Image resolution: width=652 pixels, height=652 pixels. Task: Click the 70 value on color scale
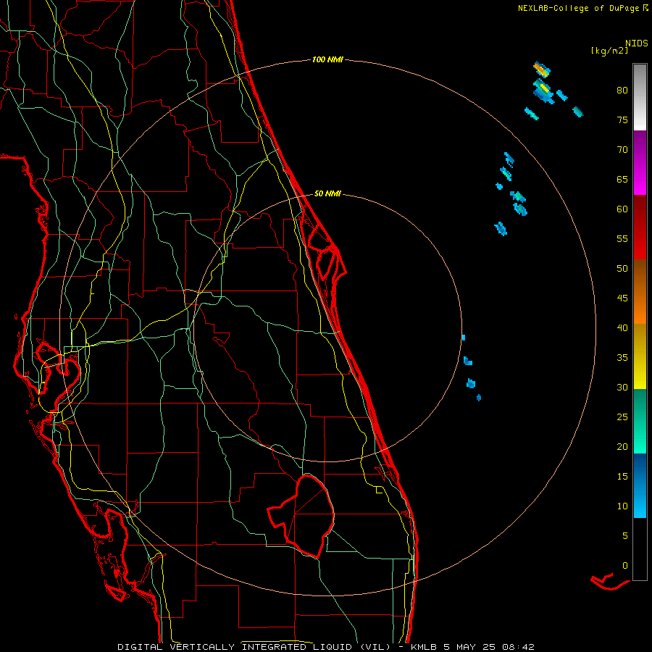(x=622, y=150)
